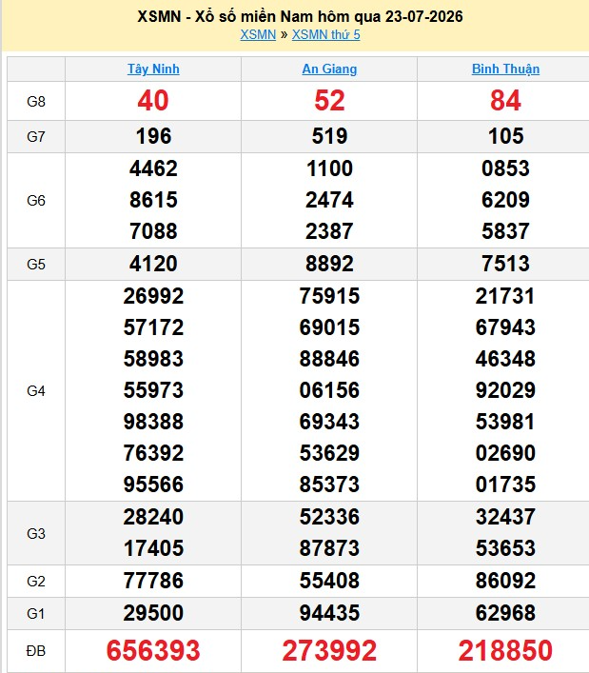The image size is (589, 673).
Task: Select G4 number 92029
Action: tap(506, 390)
